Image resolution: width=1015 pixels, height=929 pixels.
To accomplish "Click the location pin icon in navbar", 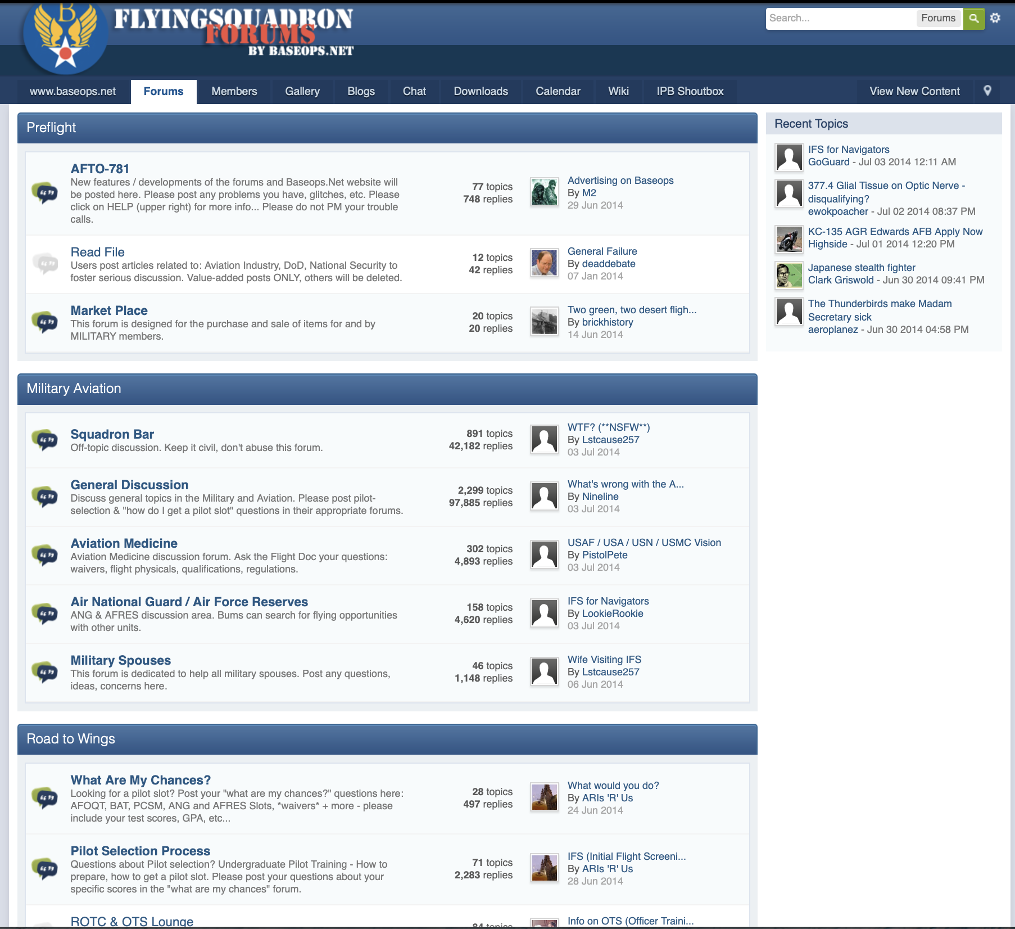I will click(x=987, y=91).
